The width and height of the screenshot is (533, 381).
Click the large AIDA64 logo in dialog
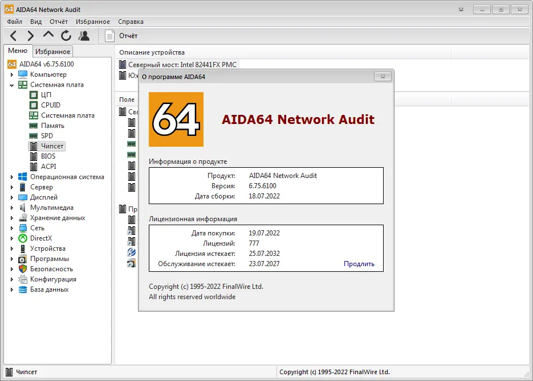176,119
